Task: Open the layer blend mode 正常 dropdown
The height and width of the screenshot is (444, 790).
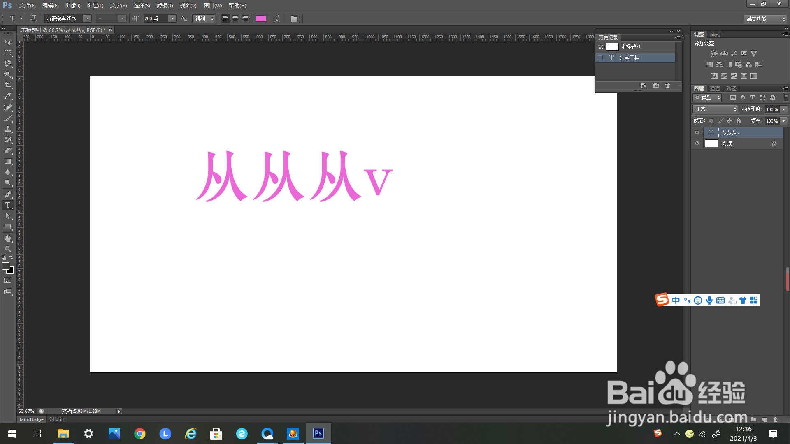Action: click(x=716, y=109)
